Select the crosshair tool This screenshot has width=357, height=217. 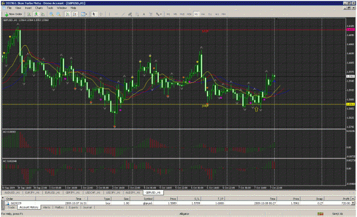click(101, 14)
